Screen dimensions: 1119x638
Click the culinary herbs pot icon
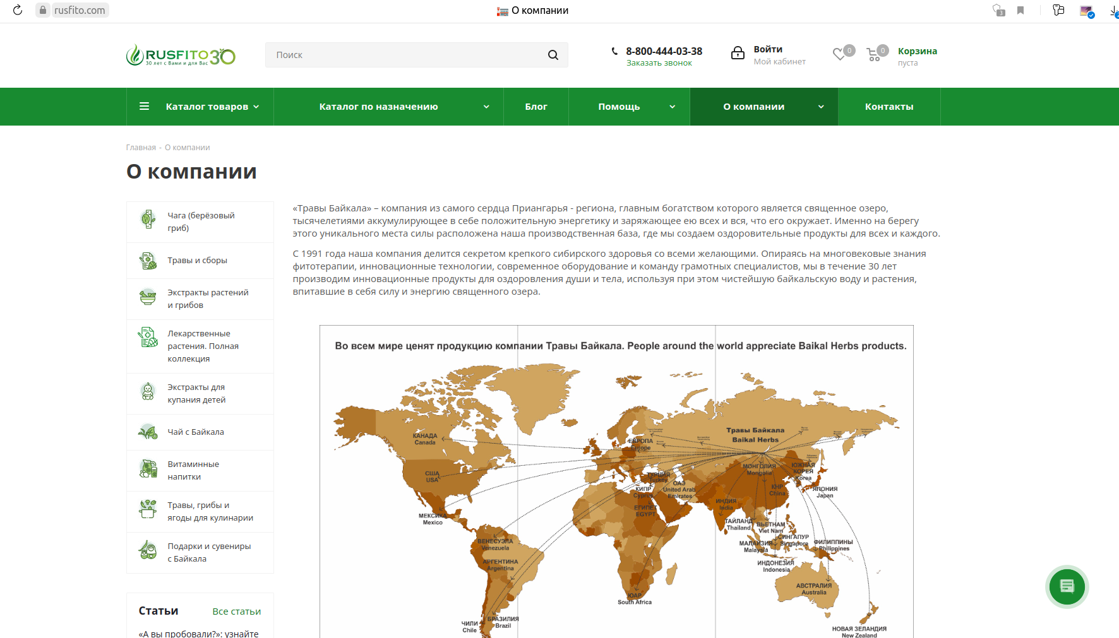[148, 509]
